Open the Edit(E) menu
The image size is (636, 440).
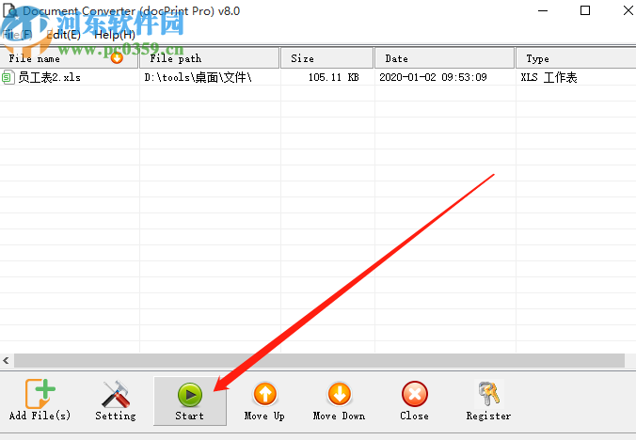click(x=64, y=35)
